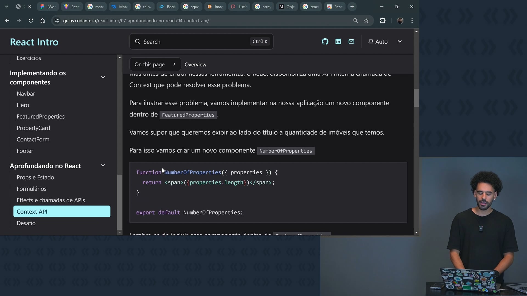Click the browser home icon
The width and height of the screenshot is (527, 296).
43,21
